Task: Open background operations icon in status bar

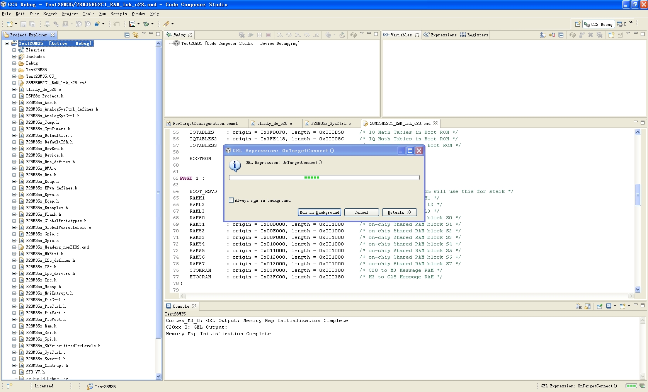Action: click(x=642, y=386)
